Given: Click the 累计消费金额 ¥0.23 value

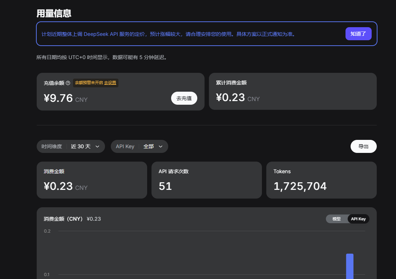Looking at the screenshot, I should 230,97.
